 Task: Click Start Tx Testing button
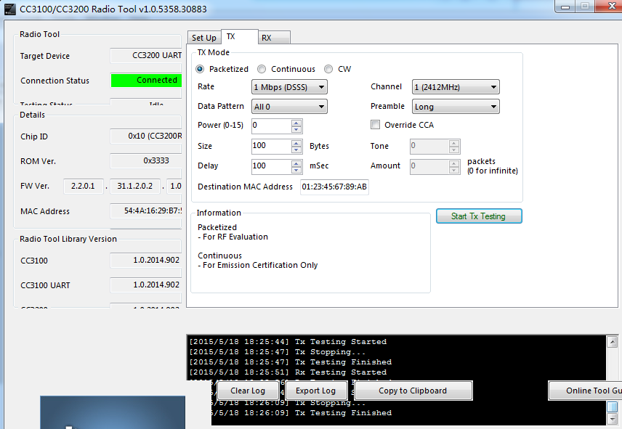(x=479, y=216)
